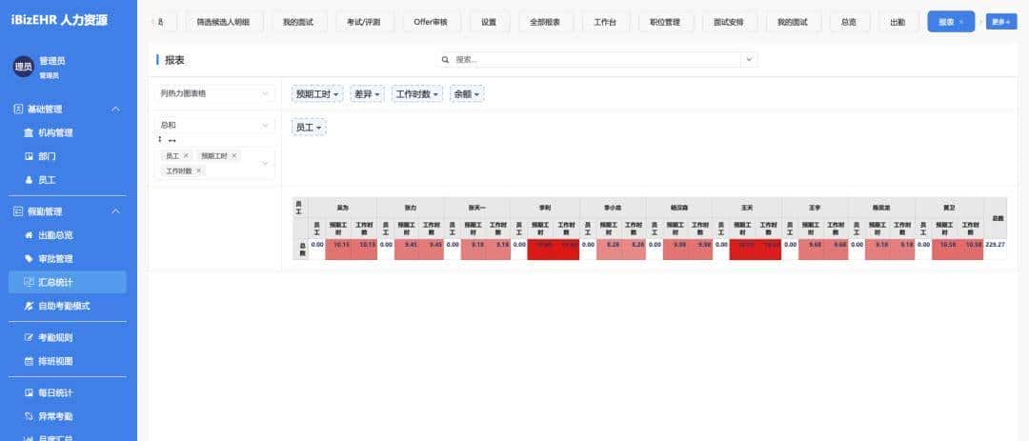Switch to the 出勤 tab
1029x441 pixels.
pyautogui.click(x=898, y=22)
